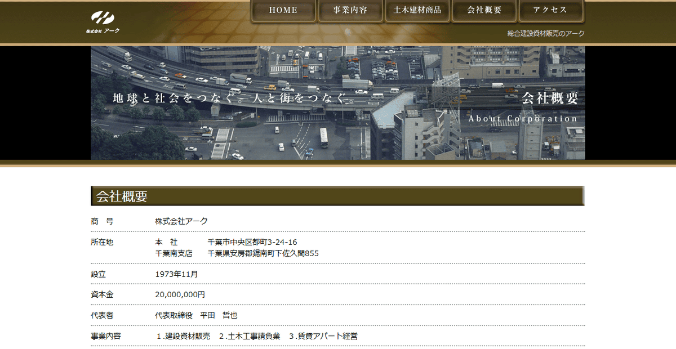Open the 会社概要 navigation tab
The width and height of the screenshot is (676, 349).
(x=483, y=10)
